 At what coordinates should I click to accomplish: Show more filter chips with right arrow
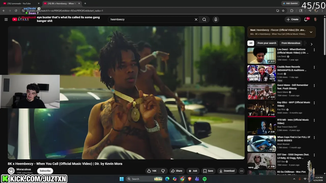311,44
